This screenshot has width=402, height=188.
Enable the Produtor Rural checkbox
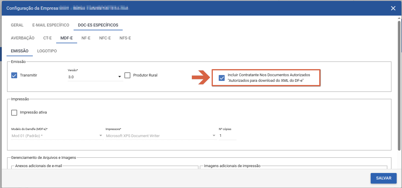127,75
